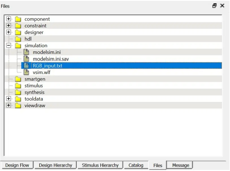230x171 pixels.
Task: Click the undock panel icon on Files title bar
Action: 215,6
